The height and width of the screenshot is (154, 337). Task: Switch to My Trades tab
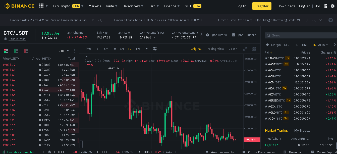pos(302,130)
